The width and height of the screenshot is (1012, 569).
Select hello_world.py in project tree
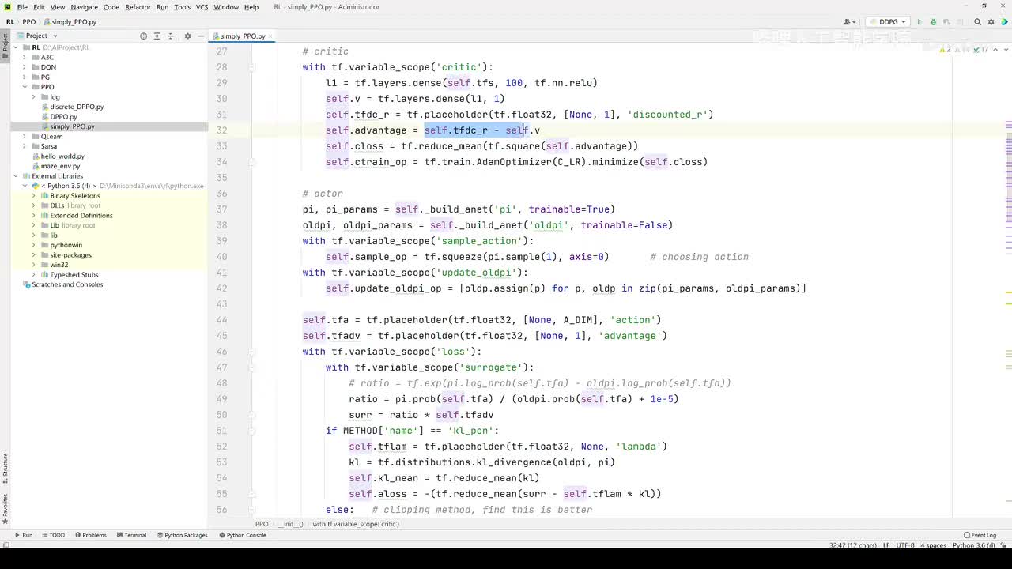(x=62, y=156)
